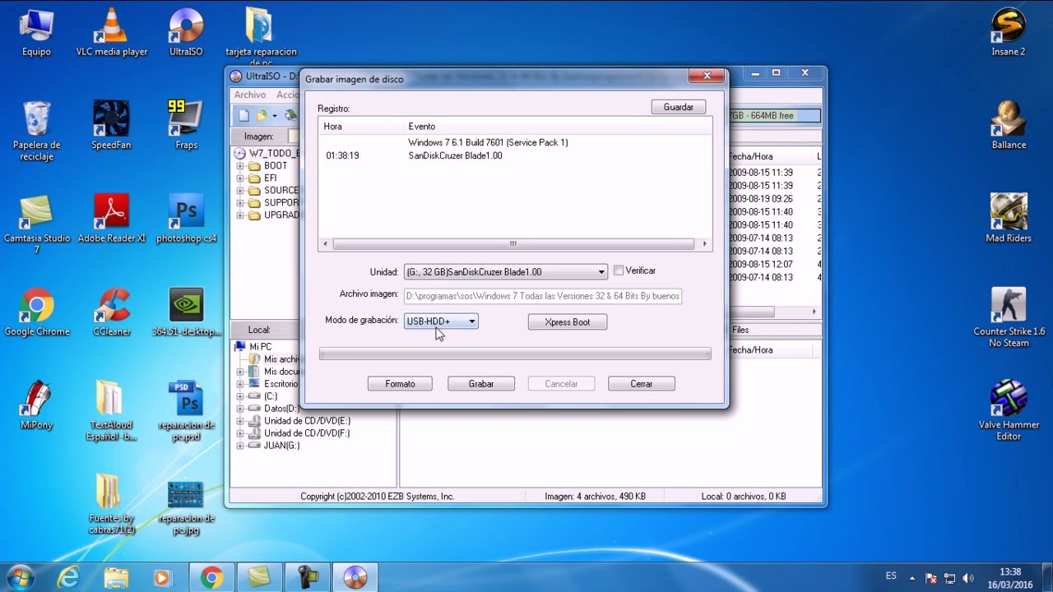Click the burn progress bar
Viewport: 1053px width, 592px height.
[x=515, y=354]
